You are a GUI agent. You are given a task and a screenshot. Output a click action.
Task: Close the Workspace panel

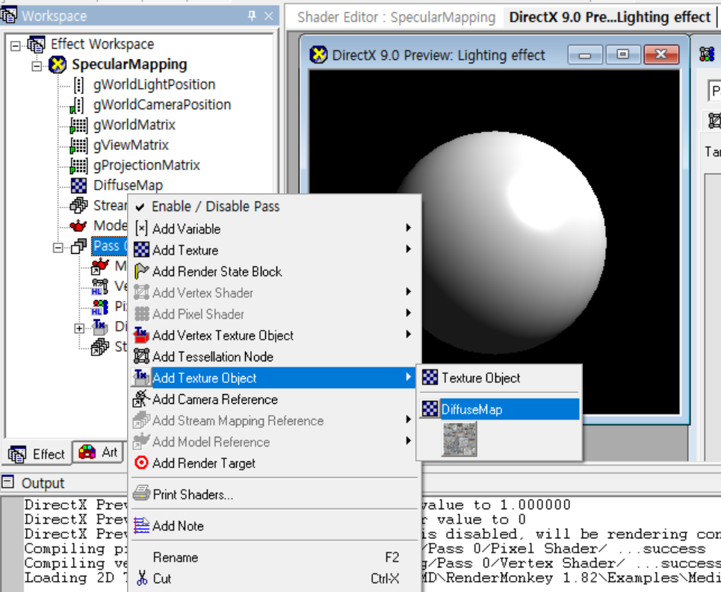pos(269,16)
